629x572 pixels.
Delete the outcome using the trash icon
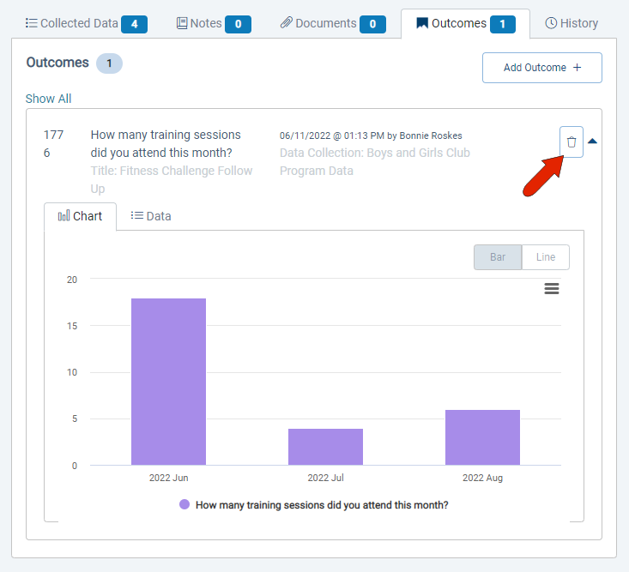(x=572, y=141)
